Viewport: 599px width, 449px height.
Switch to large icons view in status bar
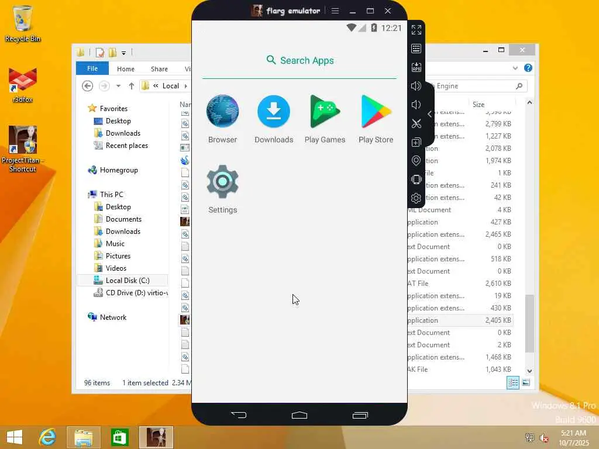click(526, 382)
